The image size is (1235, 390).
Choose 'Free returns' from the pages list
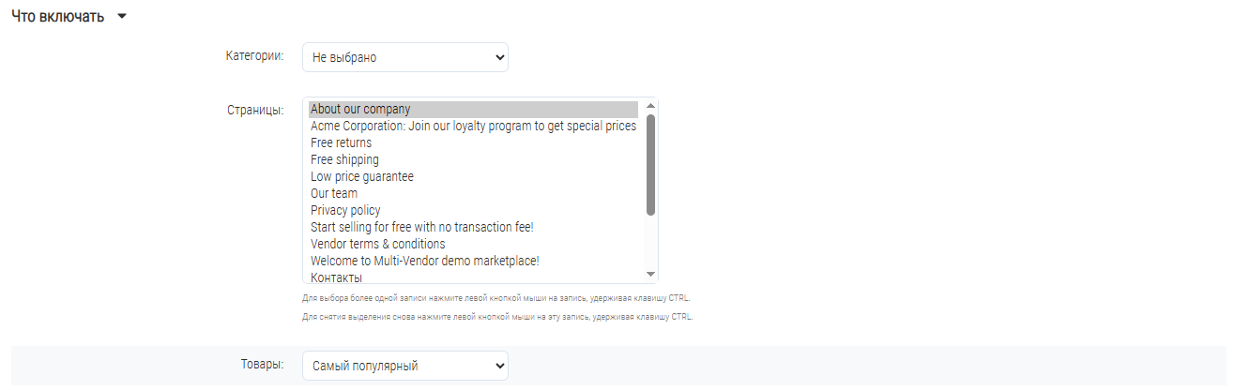[473, 142]
